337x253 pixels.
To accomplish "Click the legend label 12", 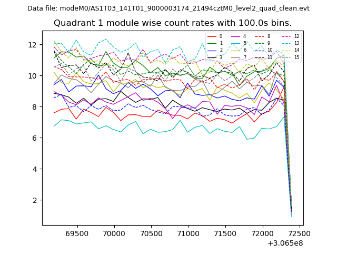I will (x=296, y=36).
